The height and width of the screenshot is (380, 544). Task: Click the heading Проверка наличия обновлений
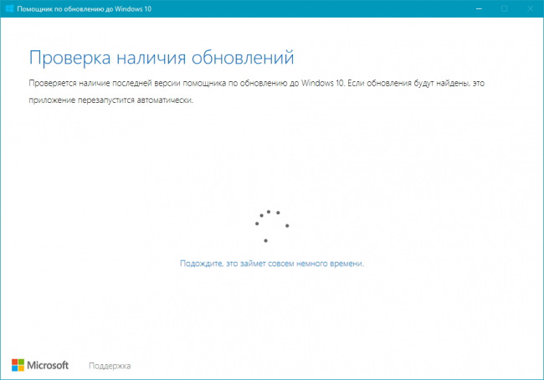point(162,57)
